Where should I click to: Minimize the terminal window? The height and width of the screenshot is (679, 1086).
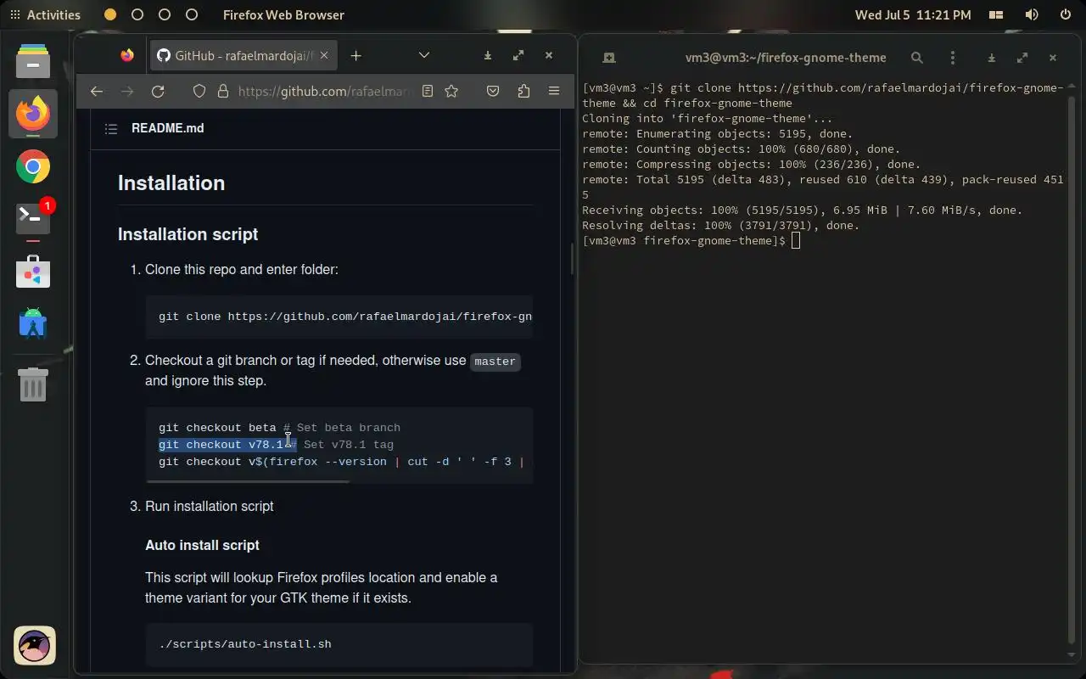click(x=992, y=58)
